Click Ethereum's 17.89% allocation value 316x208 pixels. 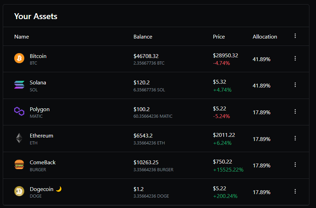[x=262, y=139]
